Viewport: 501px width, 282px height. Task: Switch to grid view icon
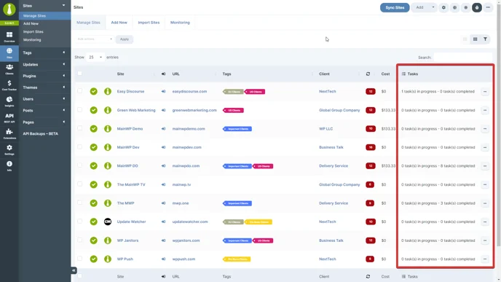click(x=475, y=39)
